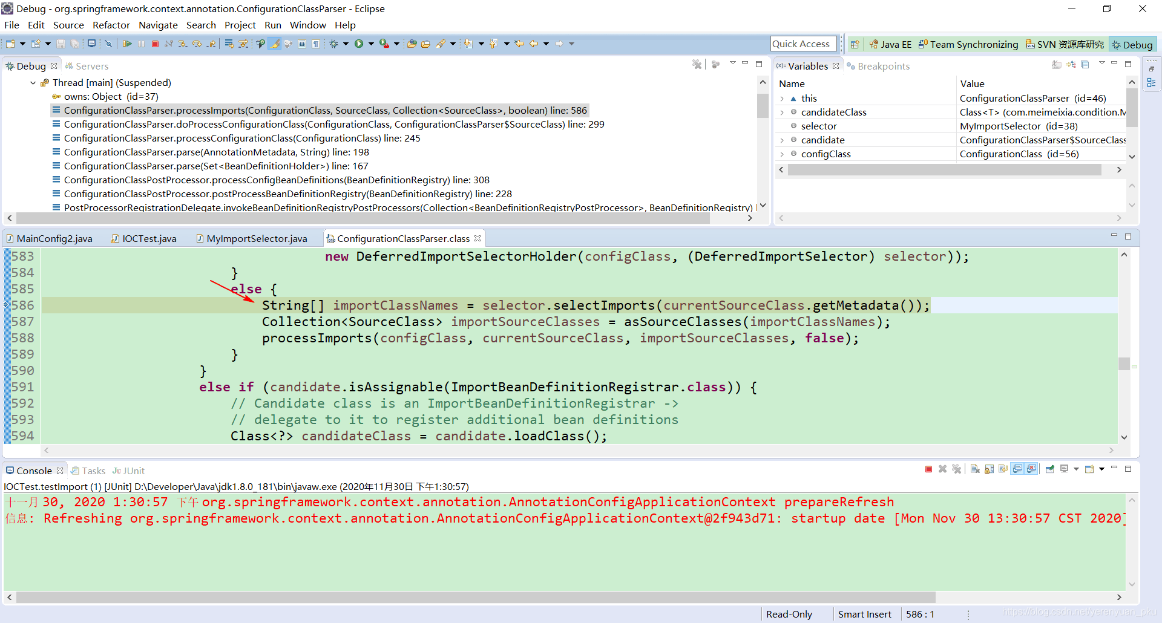The image size is (1162, 623).
Task: Click the Skip All Breakpoints icon
Action: pyautogui.click(x=108, y=44)
